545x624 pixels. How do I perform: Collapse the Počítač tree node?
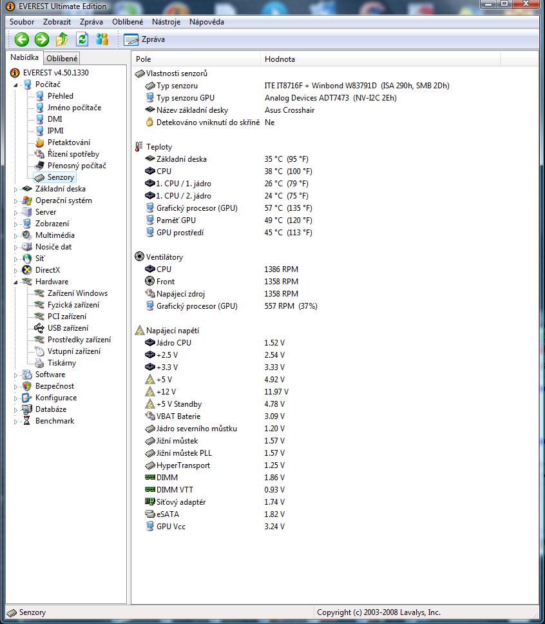(x=16, y=84)
